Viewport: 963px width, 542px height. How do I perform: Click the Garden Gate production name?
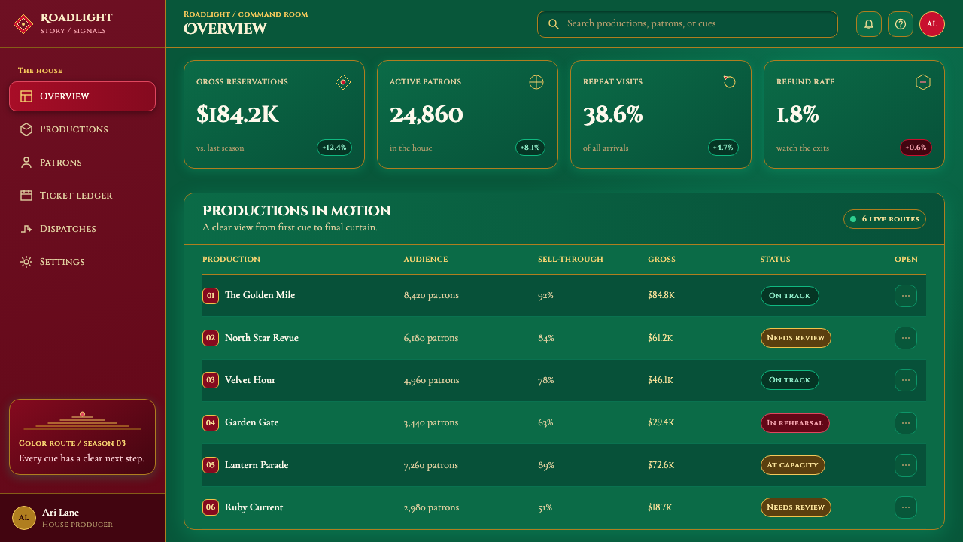251,422
